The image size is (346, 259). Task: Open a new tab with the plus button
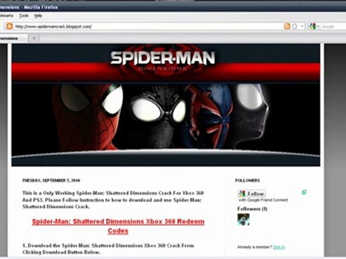tap(34, 38)
